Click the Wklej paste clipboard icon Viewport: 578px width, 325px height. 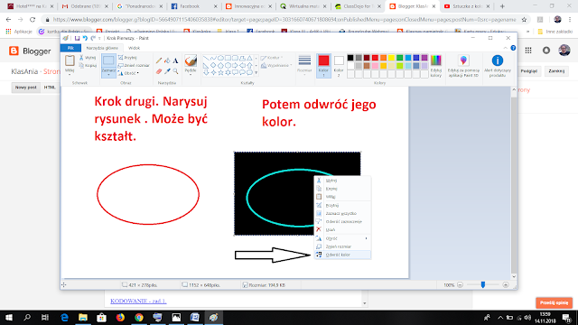(x=70, y=60)
